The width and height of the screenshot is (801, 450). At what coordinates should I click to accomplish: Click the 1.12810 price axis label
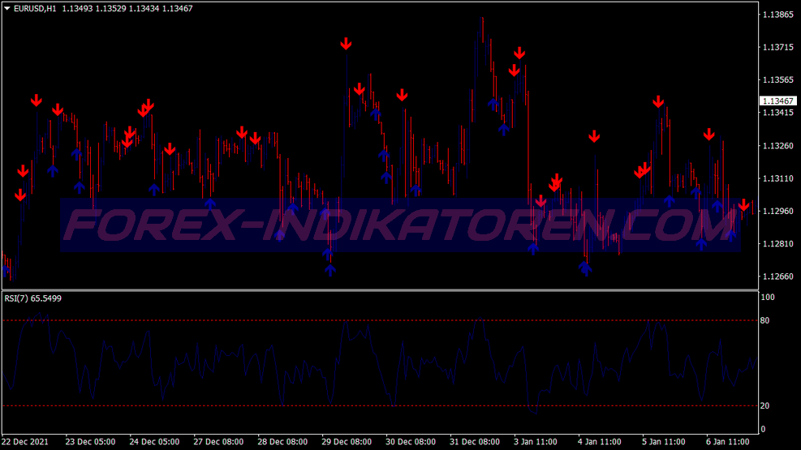[x=777, y=244]
